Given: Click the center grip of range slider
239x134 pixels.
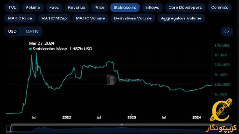Looking at the screenshot, I should [121, 124].
